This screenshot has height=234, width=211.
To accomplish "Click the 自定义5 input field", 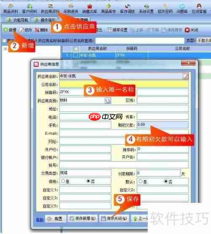I will tap(85, 206).
